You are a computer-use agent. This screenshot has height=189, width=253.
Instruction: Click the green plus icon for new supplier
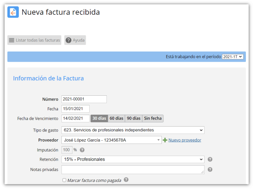tap(165, 140)
